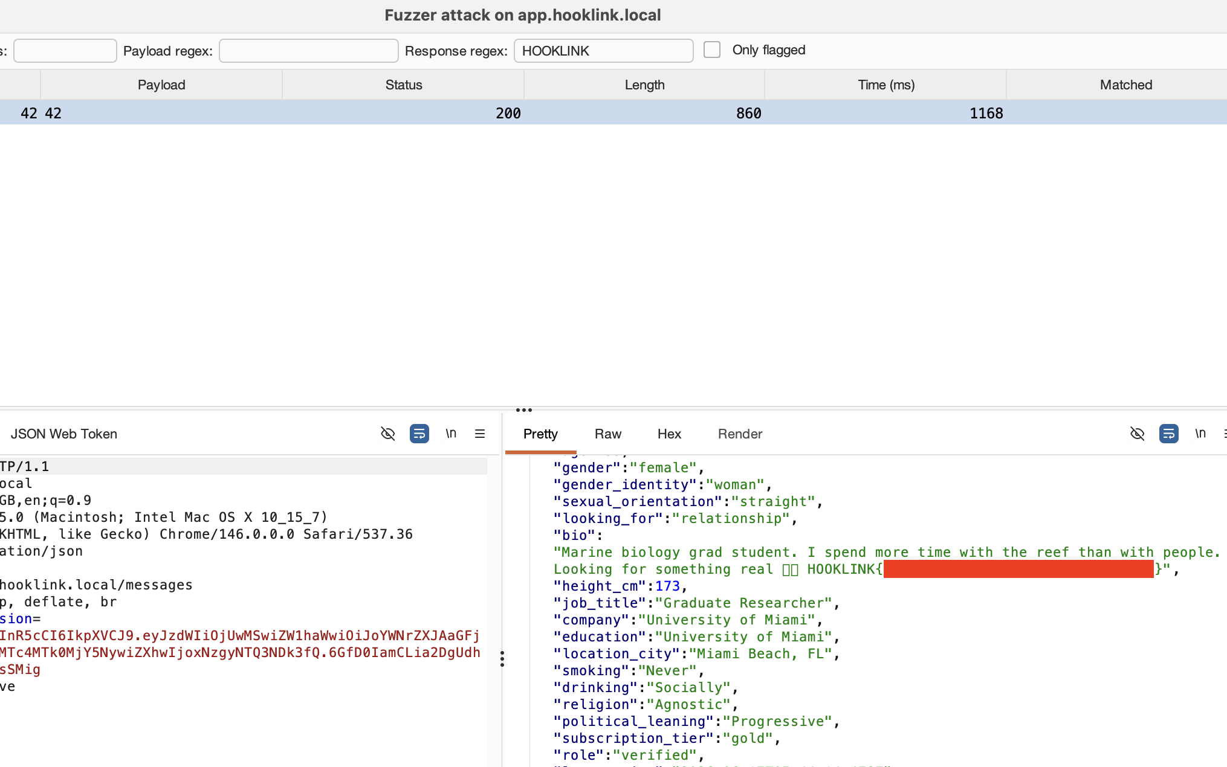The height and width of the screenshot is (767, 1227).
Task: Click the "political_leaning":"Progressive" line
Action: point(697,721)
